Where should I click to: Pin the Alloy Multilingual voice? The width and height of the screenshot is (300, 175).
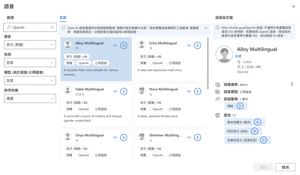[x=115, y=45]
